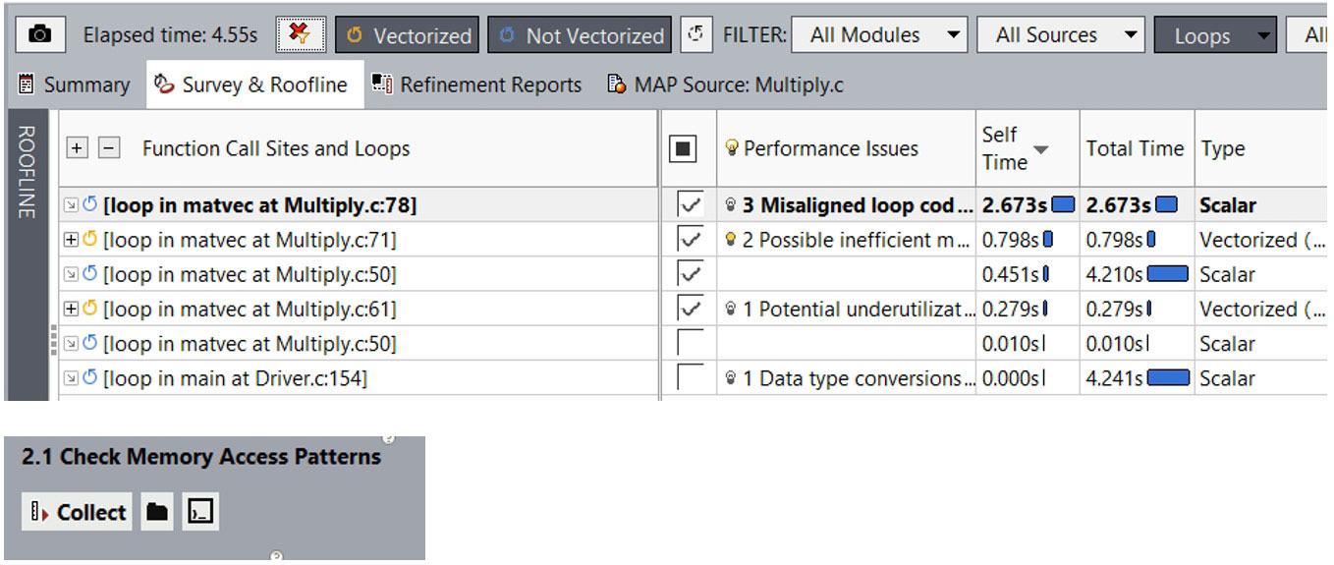The width and height of the screenshot is (1334, 565).
Task: Open the All Sources filter dropdown
Action: click(1060, 35)
